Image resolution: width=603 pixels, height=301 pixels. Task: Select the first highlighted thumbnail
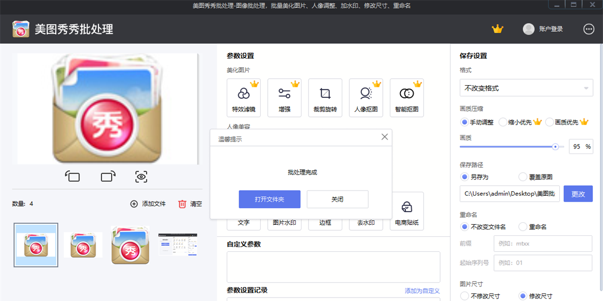click(36, 245)
